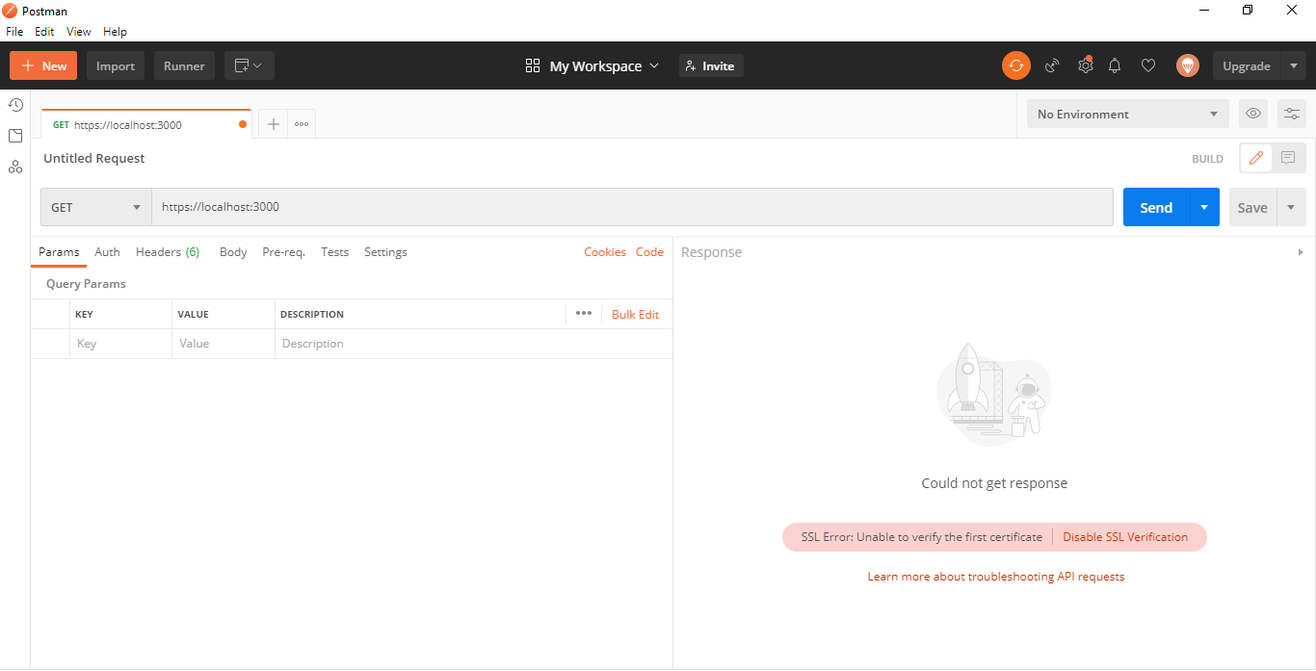Open Learn more about troubleshooting API requests
1316x671 pixels.
point(996,577)
